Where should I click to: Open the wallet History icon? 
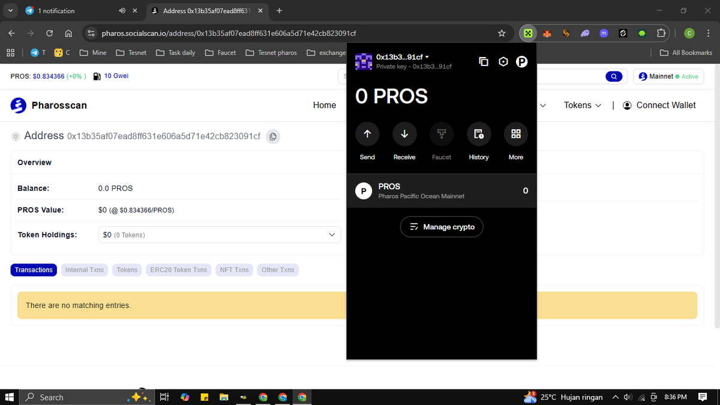tap(479, 134)
